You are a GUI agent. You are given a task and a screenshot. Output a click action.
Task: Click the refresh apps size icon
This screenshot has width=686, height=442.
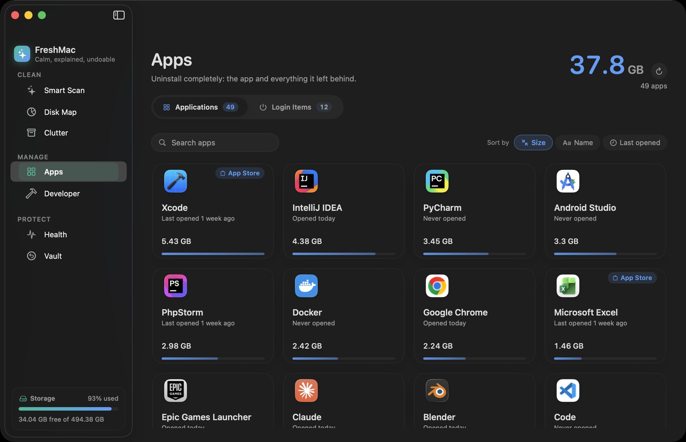tap(659, 71)
